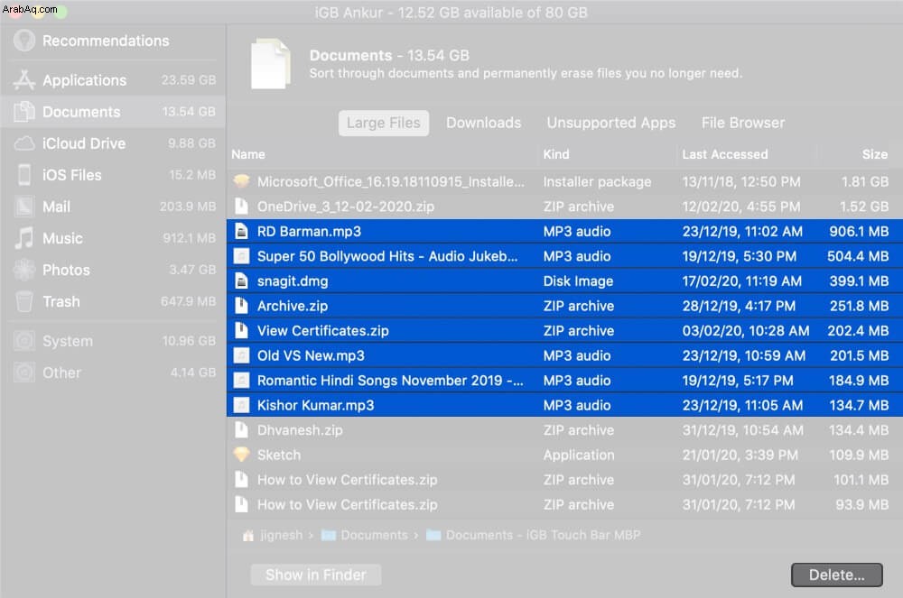Click the 906.1 MB size of RD Barman.mp3
903x598 pixels.
pos(859,231)
